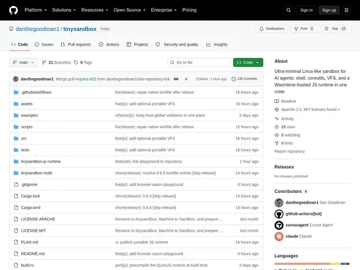The height and width of the screenshot is (270, 360).
Task: Open claude contributor avatar
Action: 279,236
